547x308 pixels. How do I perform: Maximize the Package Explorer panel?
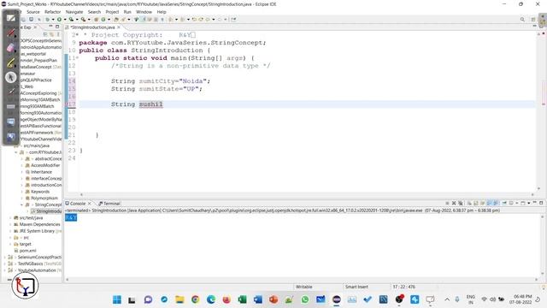coord(57,27)
